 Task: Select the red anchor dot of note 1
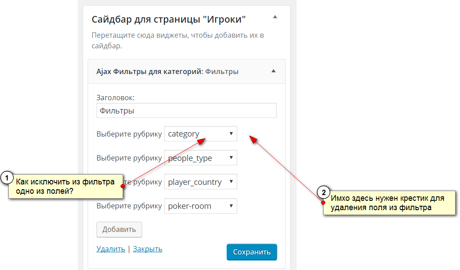coord(122,186)
